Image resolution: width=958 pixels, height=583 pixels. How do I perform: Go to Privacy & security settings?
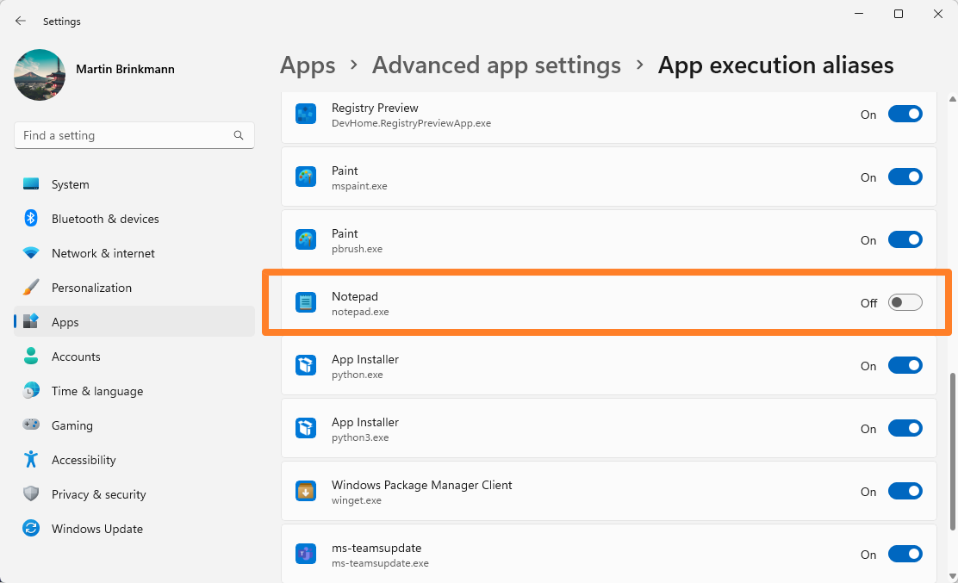98,494
